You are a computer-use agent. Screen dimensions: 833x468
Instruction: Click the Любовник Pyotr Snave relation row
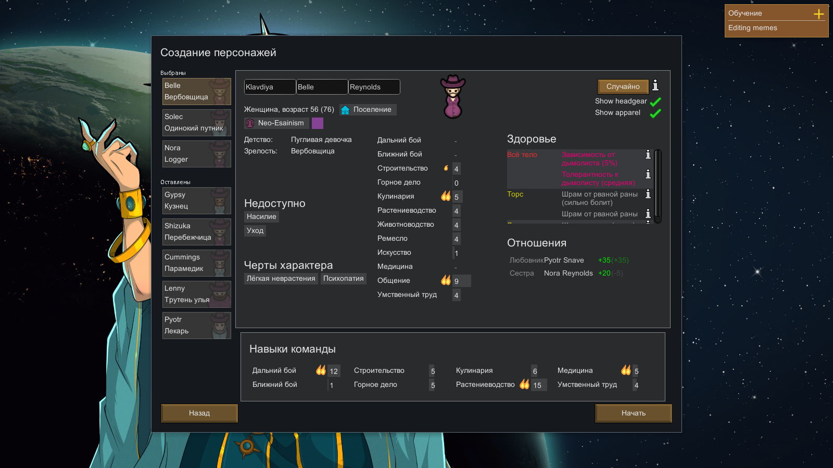coord(569,261)
